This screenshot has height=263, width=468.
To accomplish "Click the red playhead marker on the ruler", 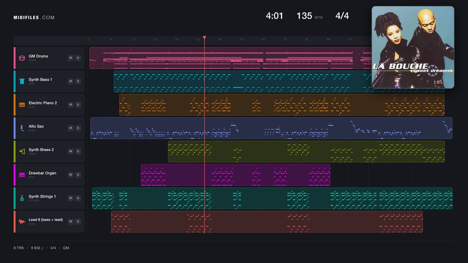I will click(x=205, y=37).
